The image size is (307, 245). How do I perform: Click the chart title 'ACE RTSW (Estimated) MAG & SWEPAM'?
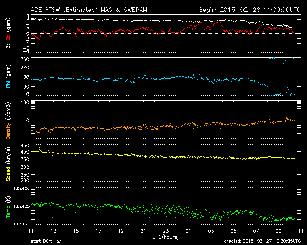tap(89, 10)
